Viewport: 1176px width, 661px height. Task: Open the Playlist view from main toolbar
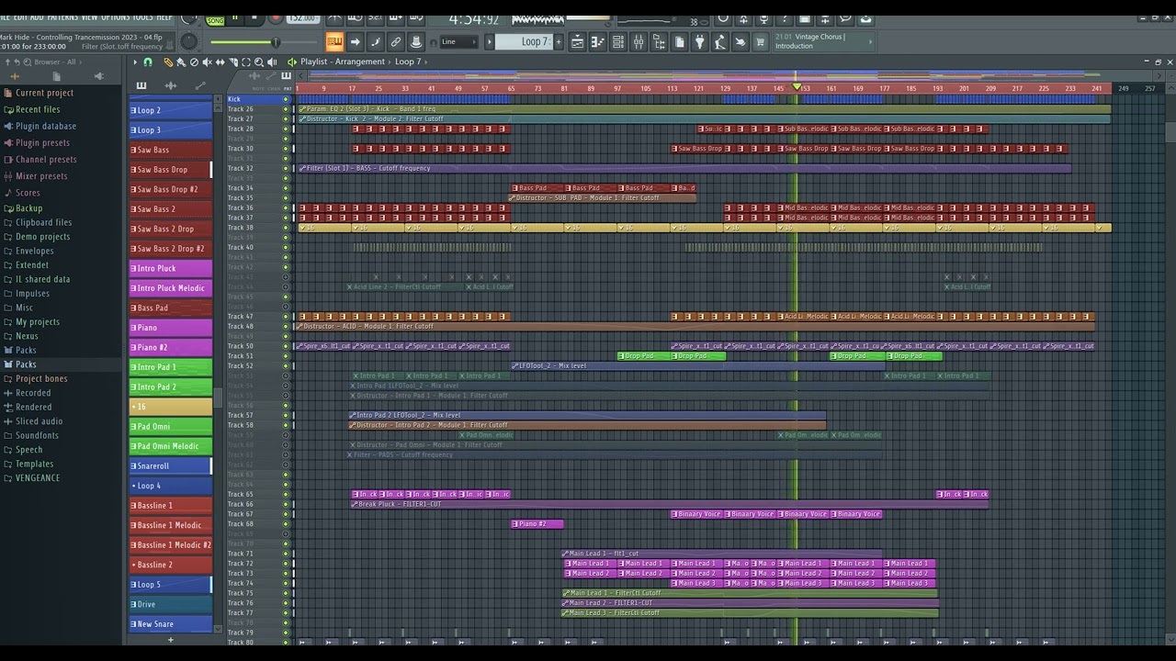coord(577,41)
